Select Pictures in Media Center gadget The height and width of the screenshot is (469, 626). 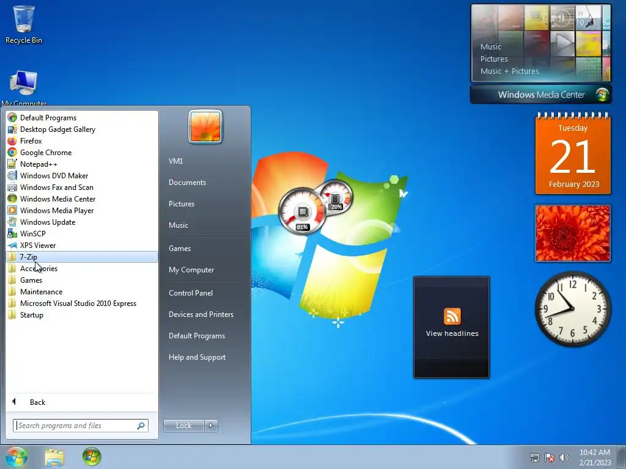coord(494,59)
